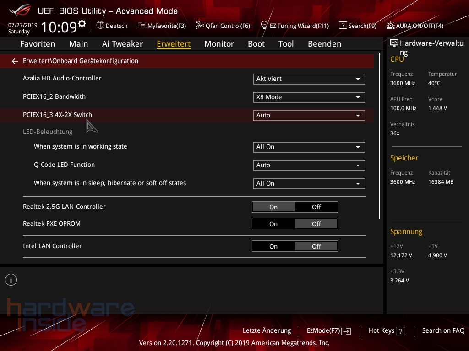This screenshot has height=351, width=469.
Task: Open Search(F9) label
Action: click(363, 26)
